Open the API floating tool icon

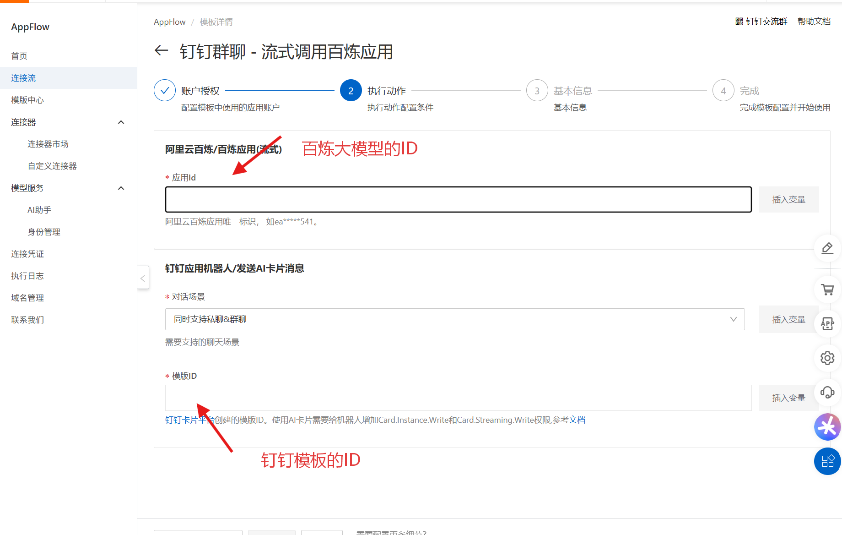[x=827, y=324]
